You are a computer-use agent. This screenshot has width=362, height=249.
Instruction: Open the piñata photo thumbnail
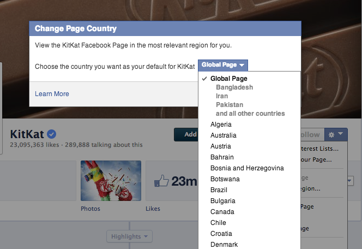(111, 181)
